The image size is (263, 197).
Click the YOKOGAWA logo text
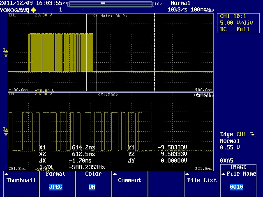14,10
